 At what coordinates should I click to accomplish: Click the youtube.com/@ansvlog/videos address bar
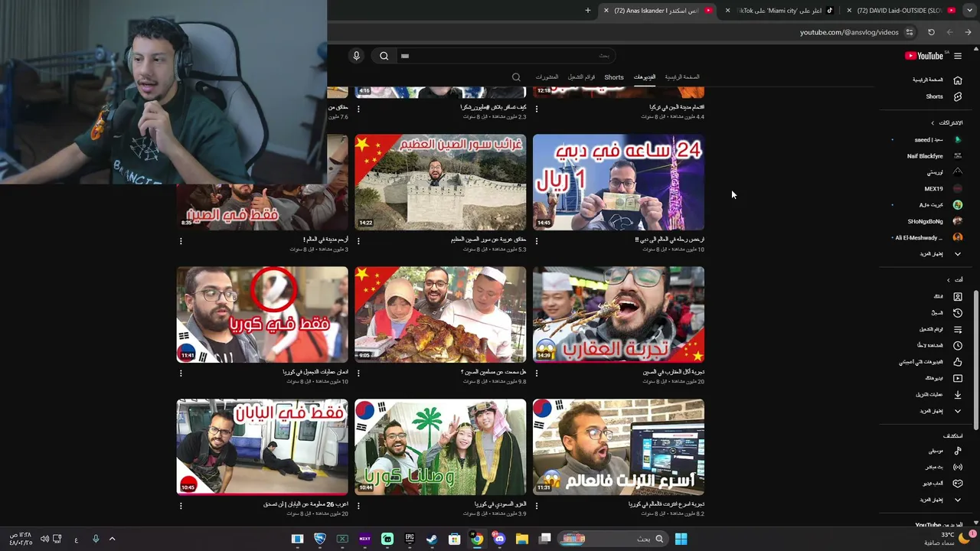pos(849,32)
